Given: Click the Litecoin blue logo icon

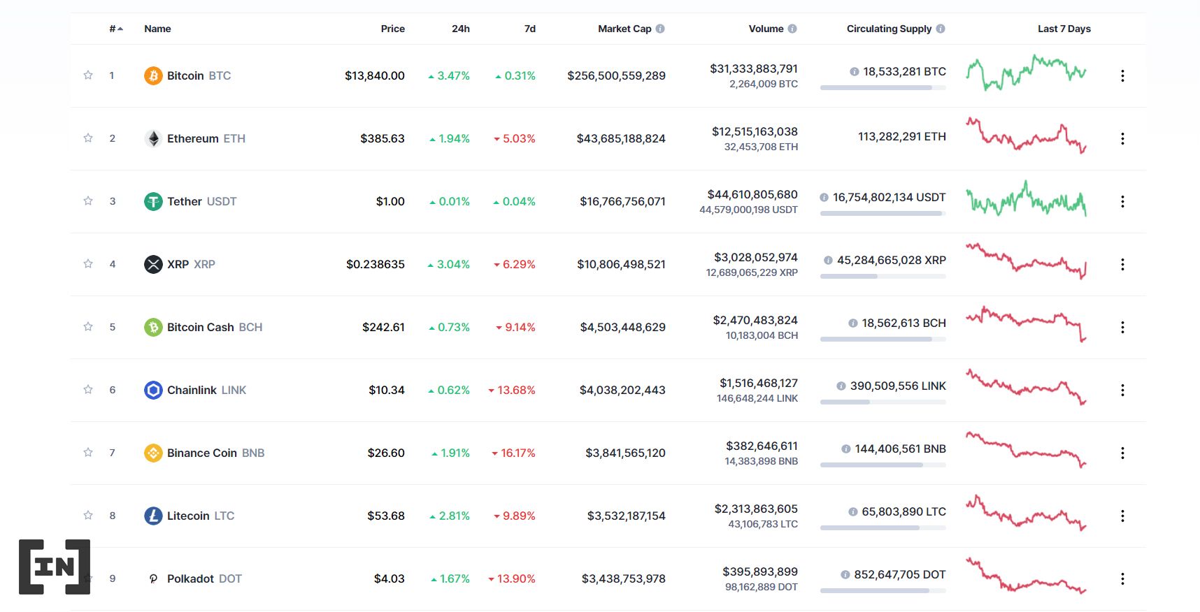Looking at the screenshot, I should pyautogui.click(x=153, y=516).
